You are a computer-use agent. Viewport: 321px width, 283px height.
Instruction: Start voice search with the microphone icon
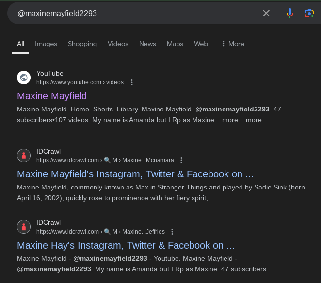pos(289,13)
